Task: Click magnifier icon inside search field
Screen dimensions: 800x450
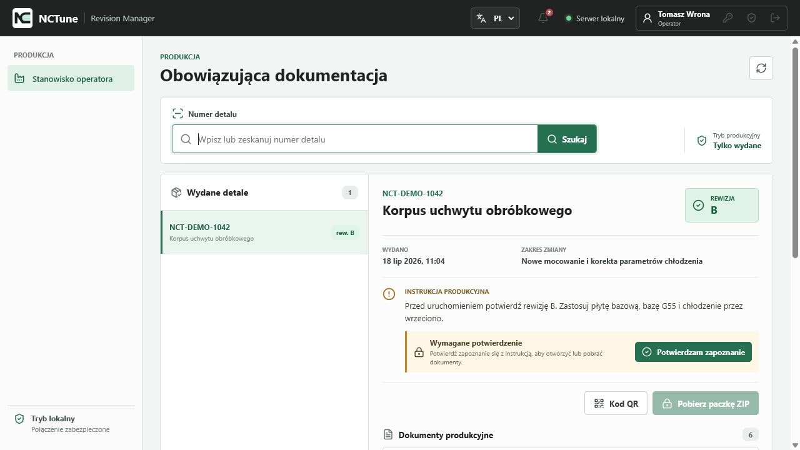Action: coord(186,139)
